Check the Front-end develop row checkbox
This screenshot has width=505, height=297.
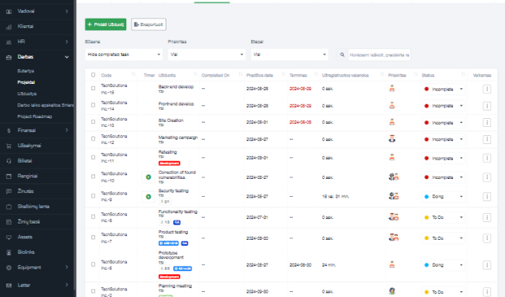(x=93, y=105)
